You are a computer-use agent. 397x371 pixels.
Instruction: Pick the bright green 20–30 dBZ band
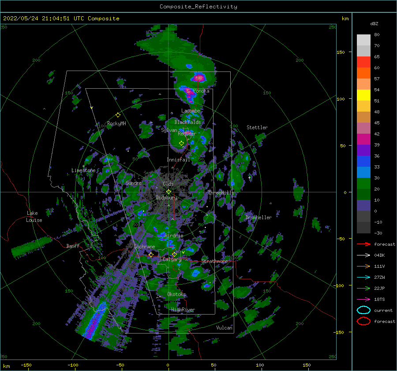point(363,184)
